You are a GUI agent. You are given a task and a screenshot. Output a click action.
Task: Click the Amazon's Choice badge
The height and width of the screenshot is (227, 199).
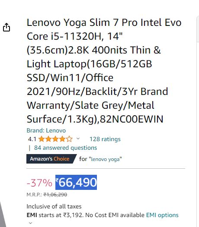click(x=51, y=159)
